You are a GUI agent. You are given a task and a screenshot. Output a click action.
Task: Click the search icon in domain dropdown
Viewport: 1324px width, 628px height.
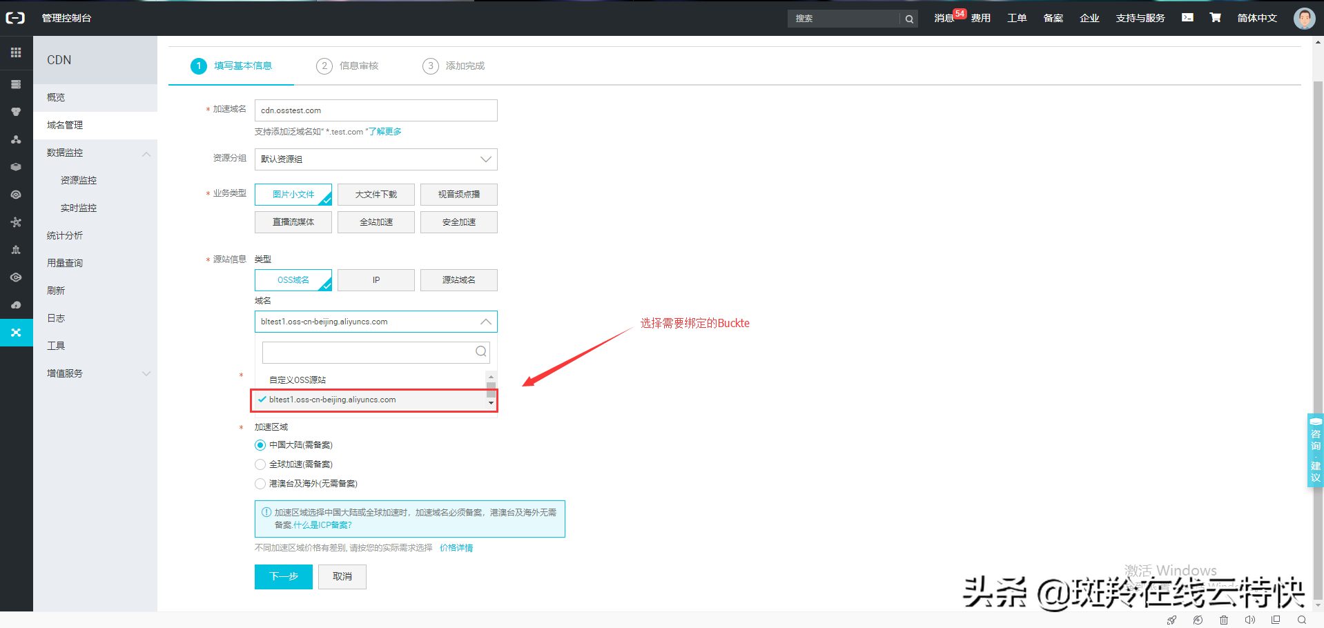(x=481, y=352)
